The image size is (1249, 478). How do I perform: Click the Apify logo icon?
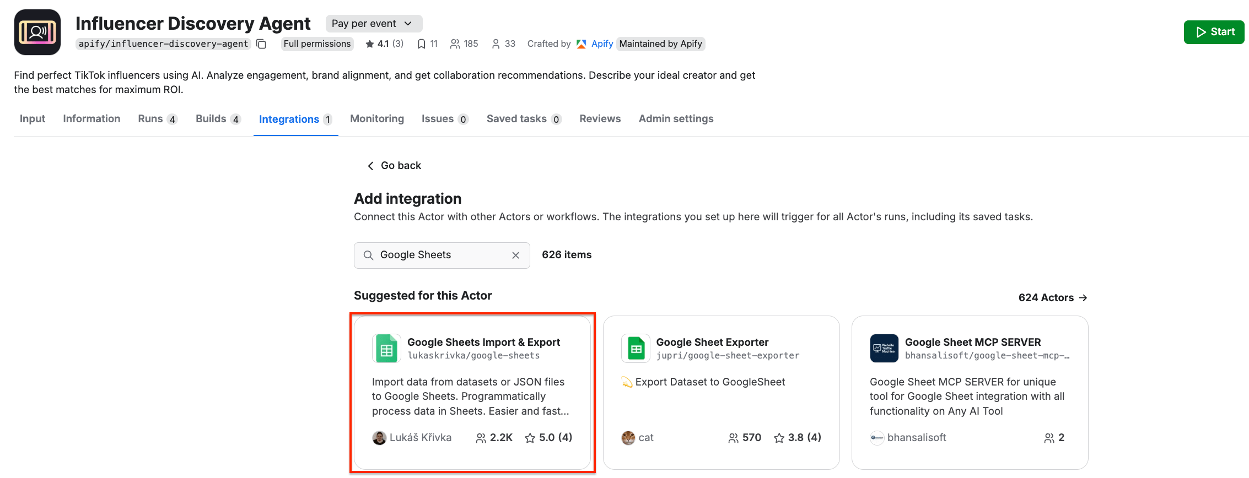tap(581, 44)
